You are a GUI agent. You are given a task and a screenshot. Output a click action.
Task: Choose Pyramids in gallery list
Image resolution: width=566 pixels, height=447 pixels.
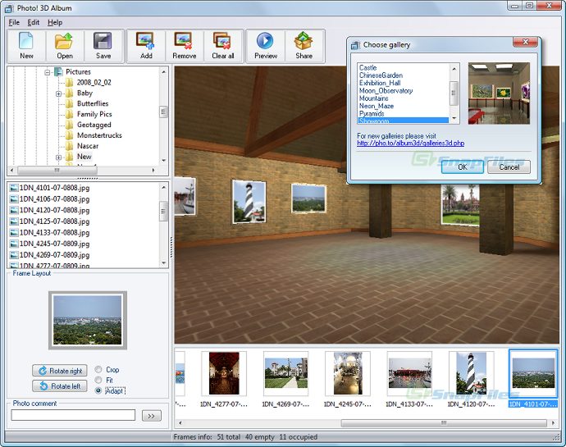(372, 113)
